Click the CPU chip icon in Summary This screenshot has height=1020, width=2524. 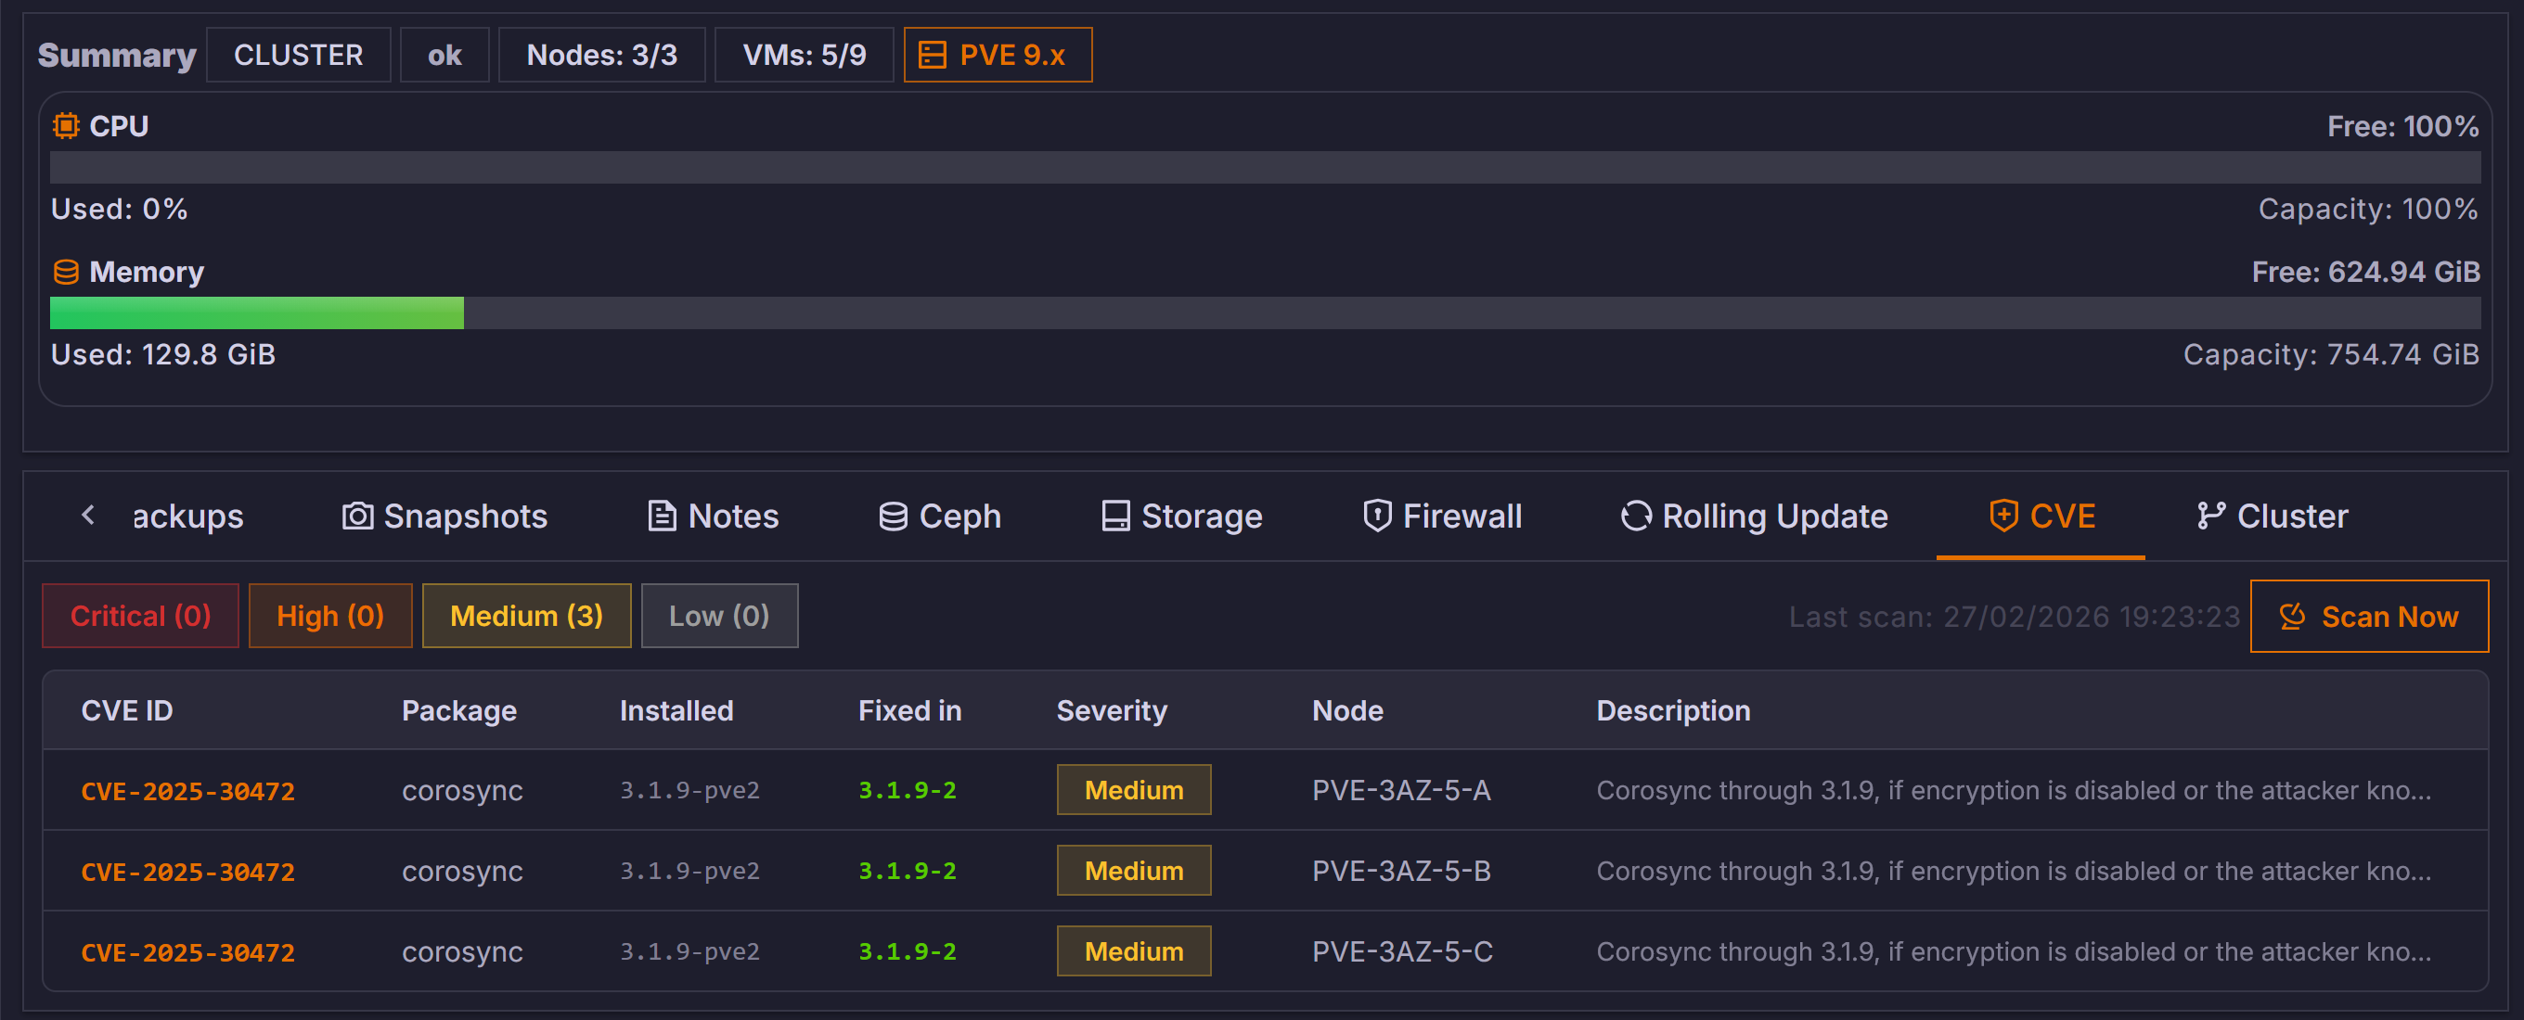[x=65, y=125]
